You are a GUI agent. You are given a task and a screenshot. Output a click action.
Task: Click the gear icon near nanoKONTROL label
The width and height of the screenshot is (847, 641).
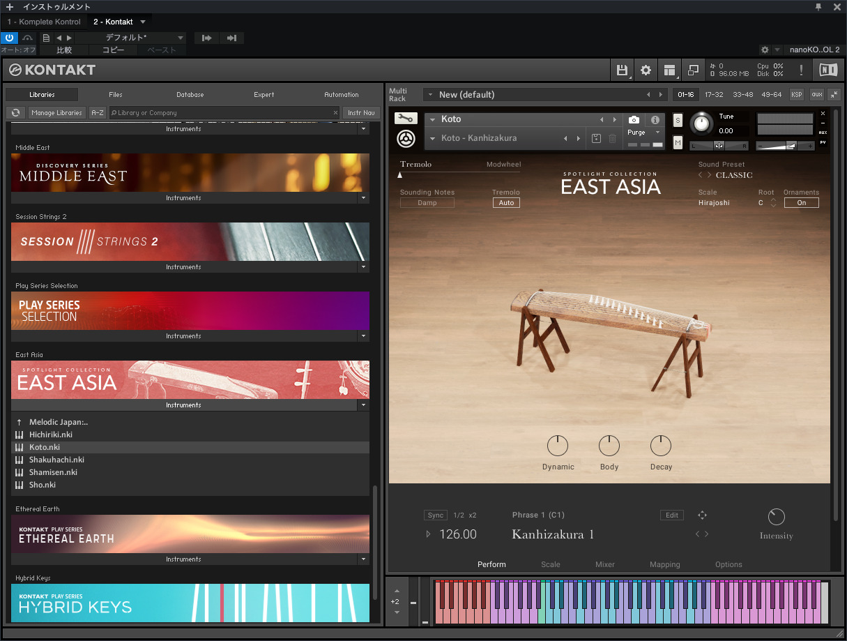pyautogui.click(x=765, y=50)
